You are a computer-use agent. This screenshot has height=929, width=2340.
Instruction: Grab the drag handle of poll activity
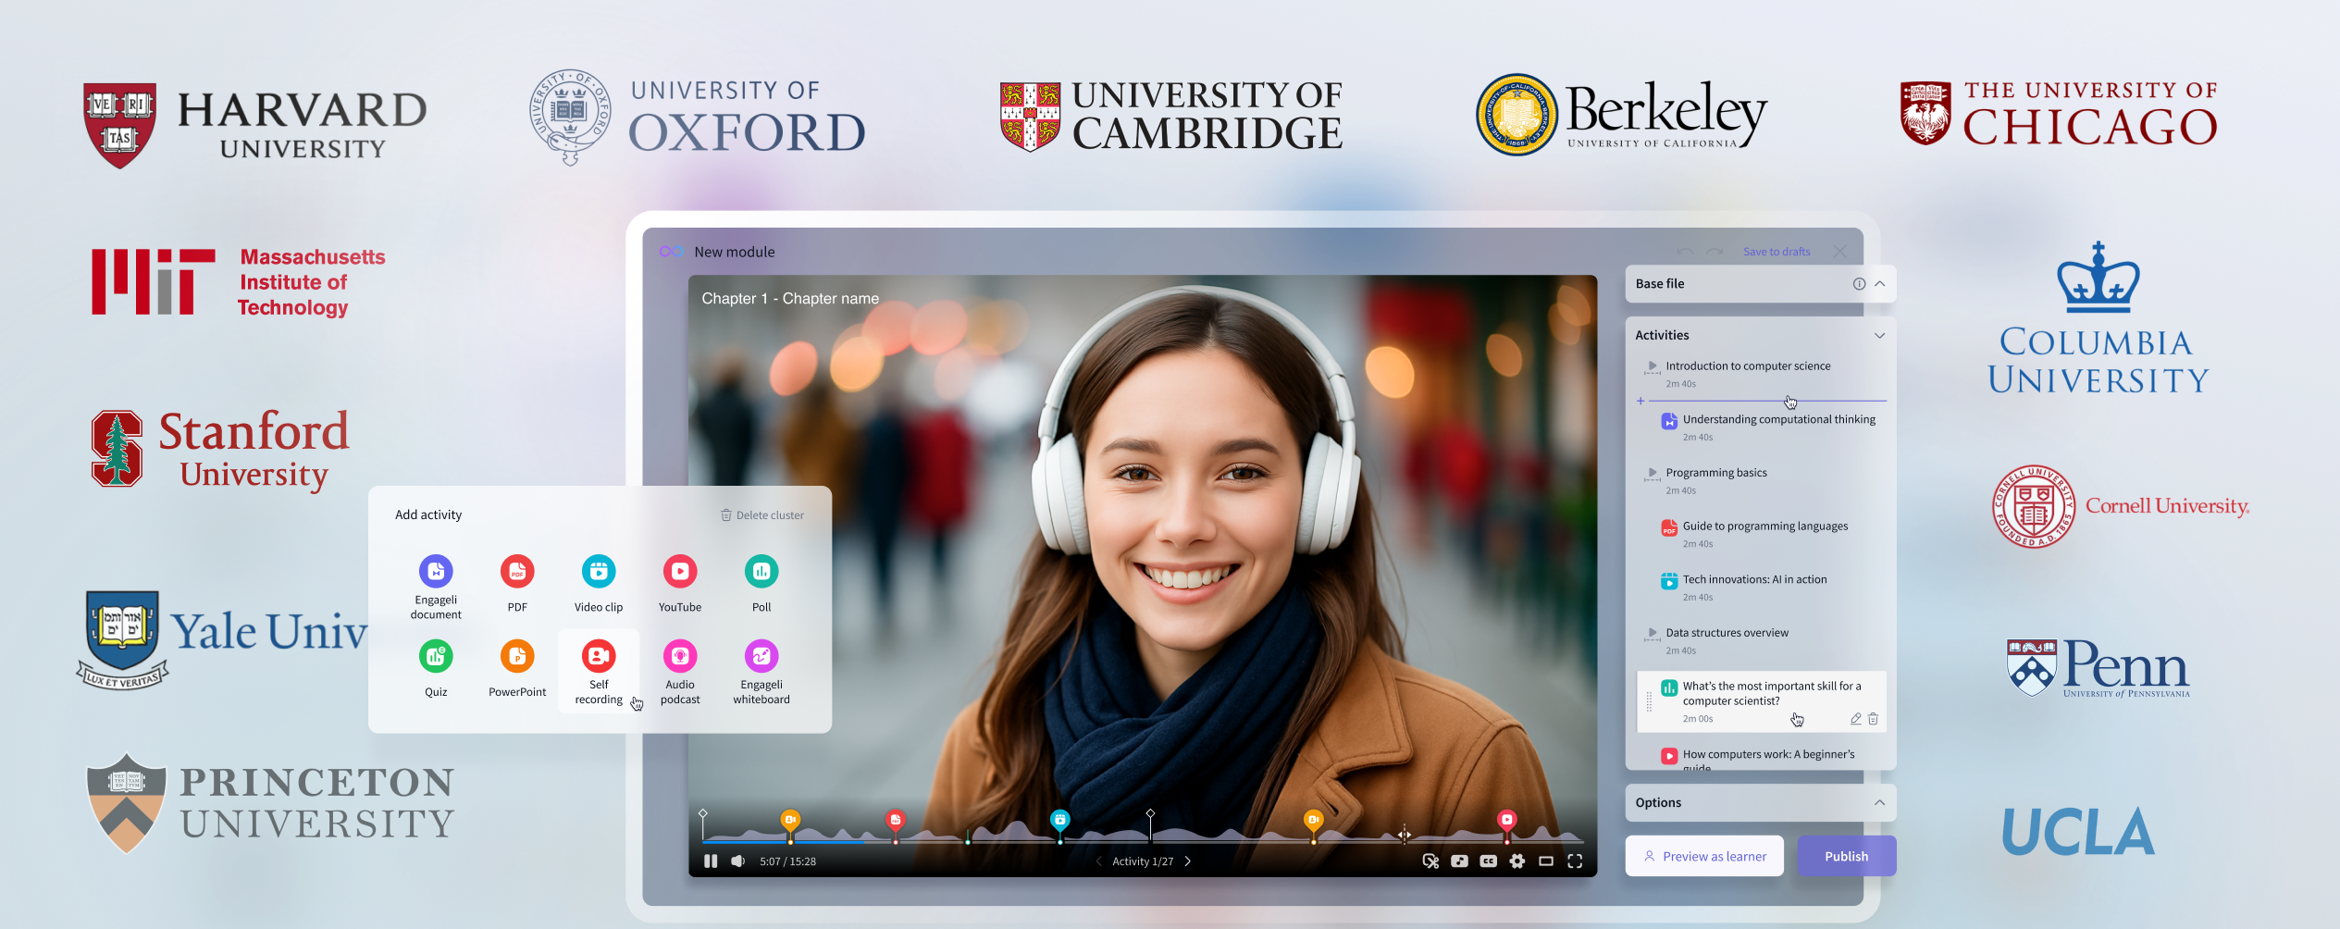(1649, 702)
